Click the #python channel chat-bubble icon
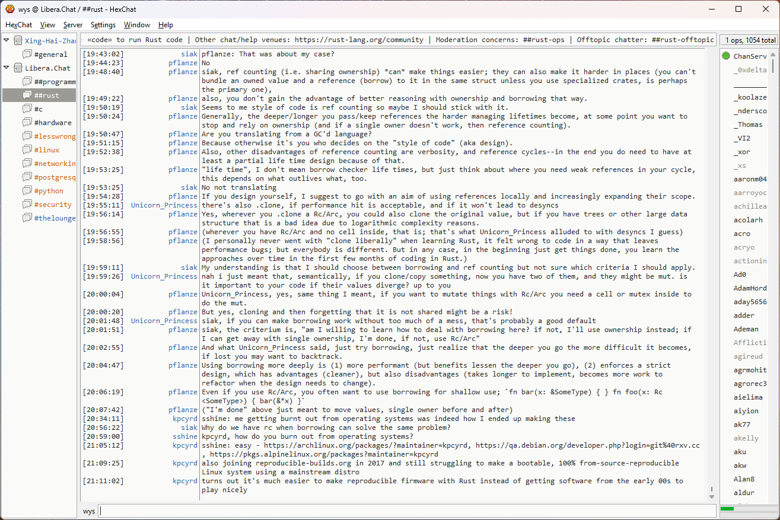 pos(27,190)
